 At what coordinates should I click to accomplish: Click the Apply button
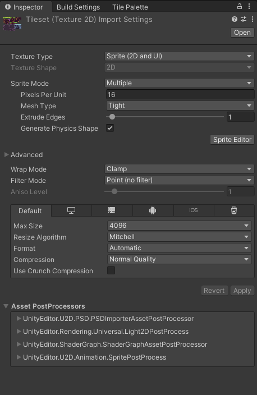(x=242, y=291)
